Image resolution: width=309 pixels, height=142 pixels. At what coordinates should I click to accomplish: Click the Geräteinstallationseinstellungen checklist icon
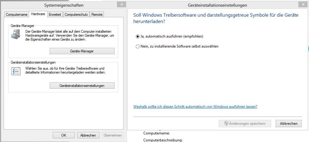pos(15,71)
